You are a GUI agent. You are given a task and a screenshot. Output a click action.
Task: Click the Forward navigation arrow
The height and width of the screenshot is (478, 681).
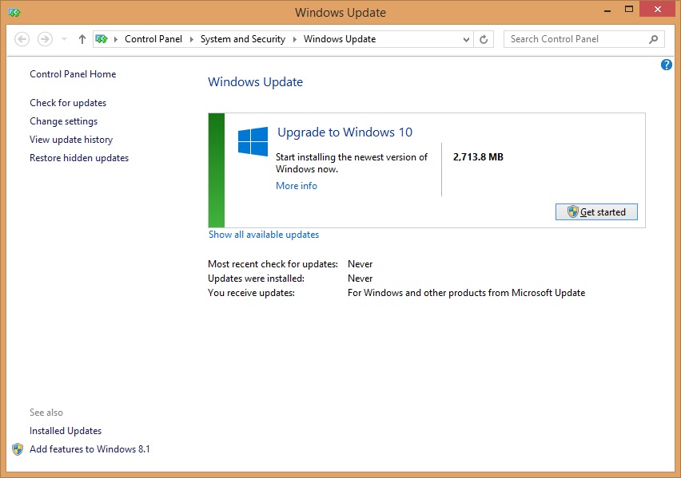[45, 39]
